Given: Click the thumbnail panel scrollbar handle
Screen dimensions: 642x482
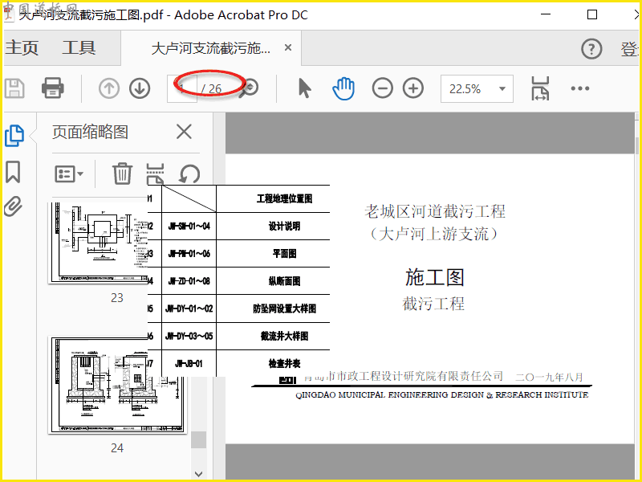Looking at the screenshot, I should [x=198, y=439].
